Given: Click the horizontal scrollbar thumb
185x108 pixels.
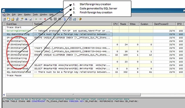Looking at the screenshot, I should point(73,95).
